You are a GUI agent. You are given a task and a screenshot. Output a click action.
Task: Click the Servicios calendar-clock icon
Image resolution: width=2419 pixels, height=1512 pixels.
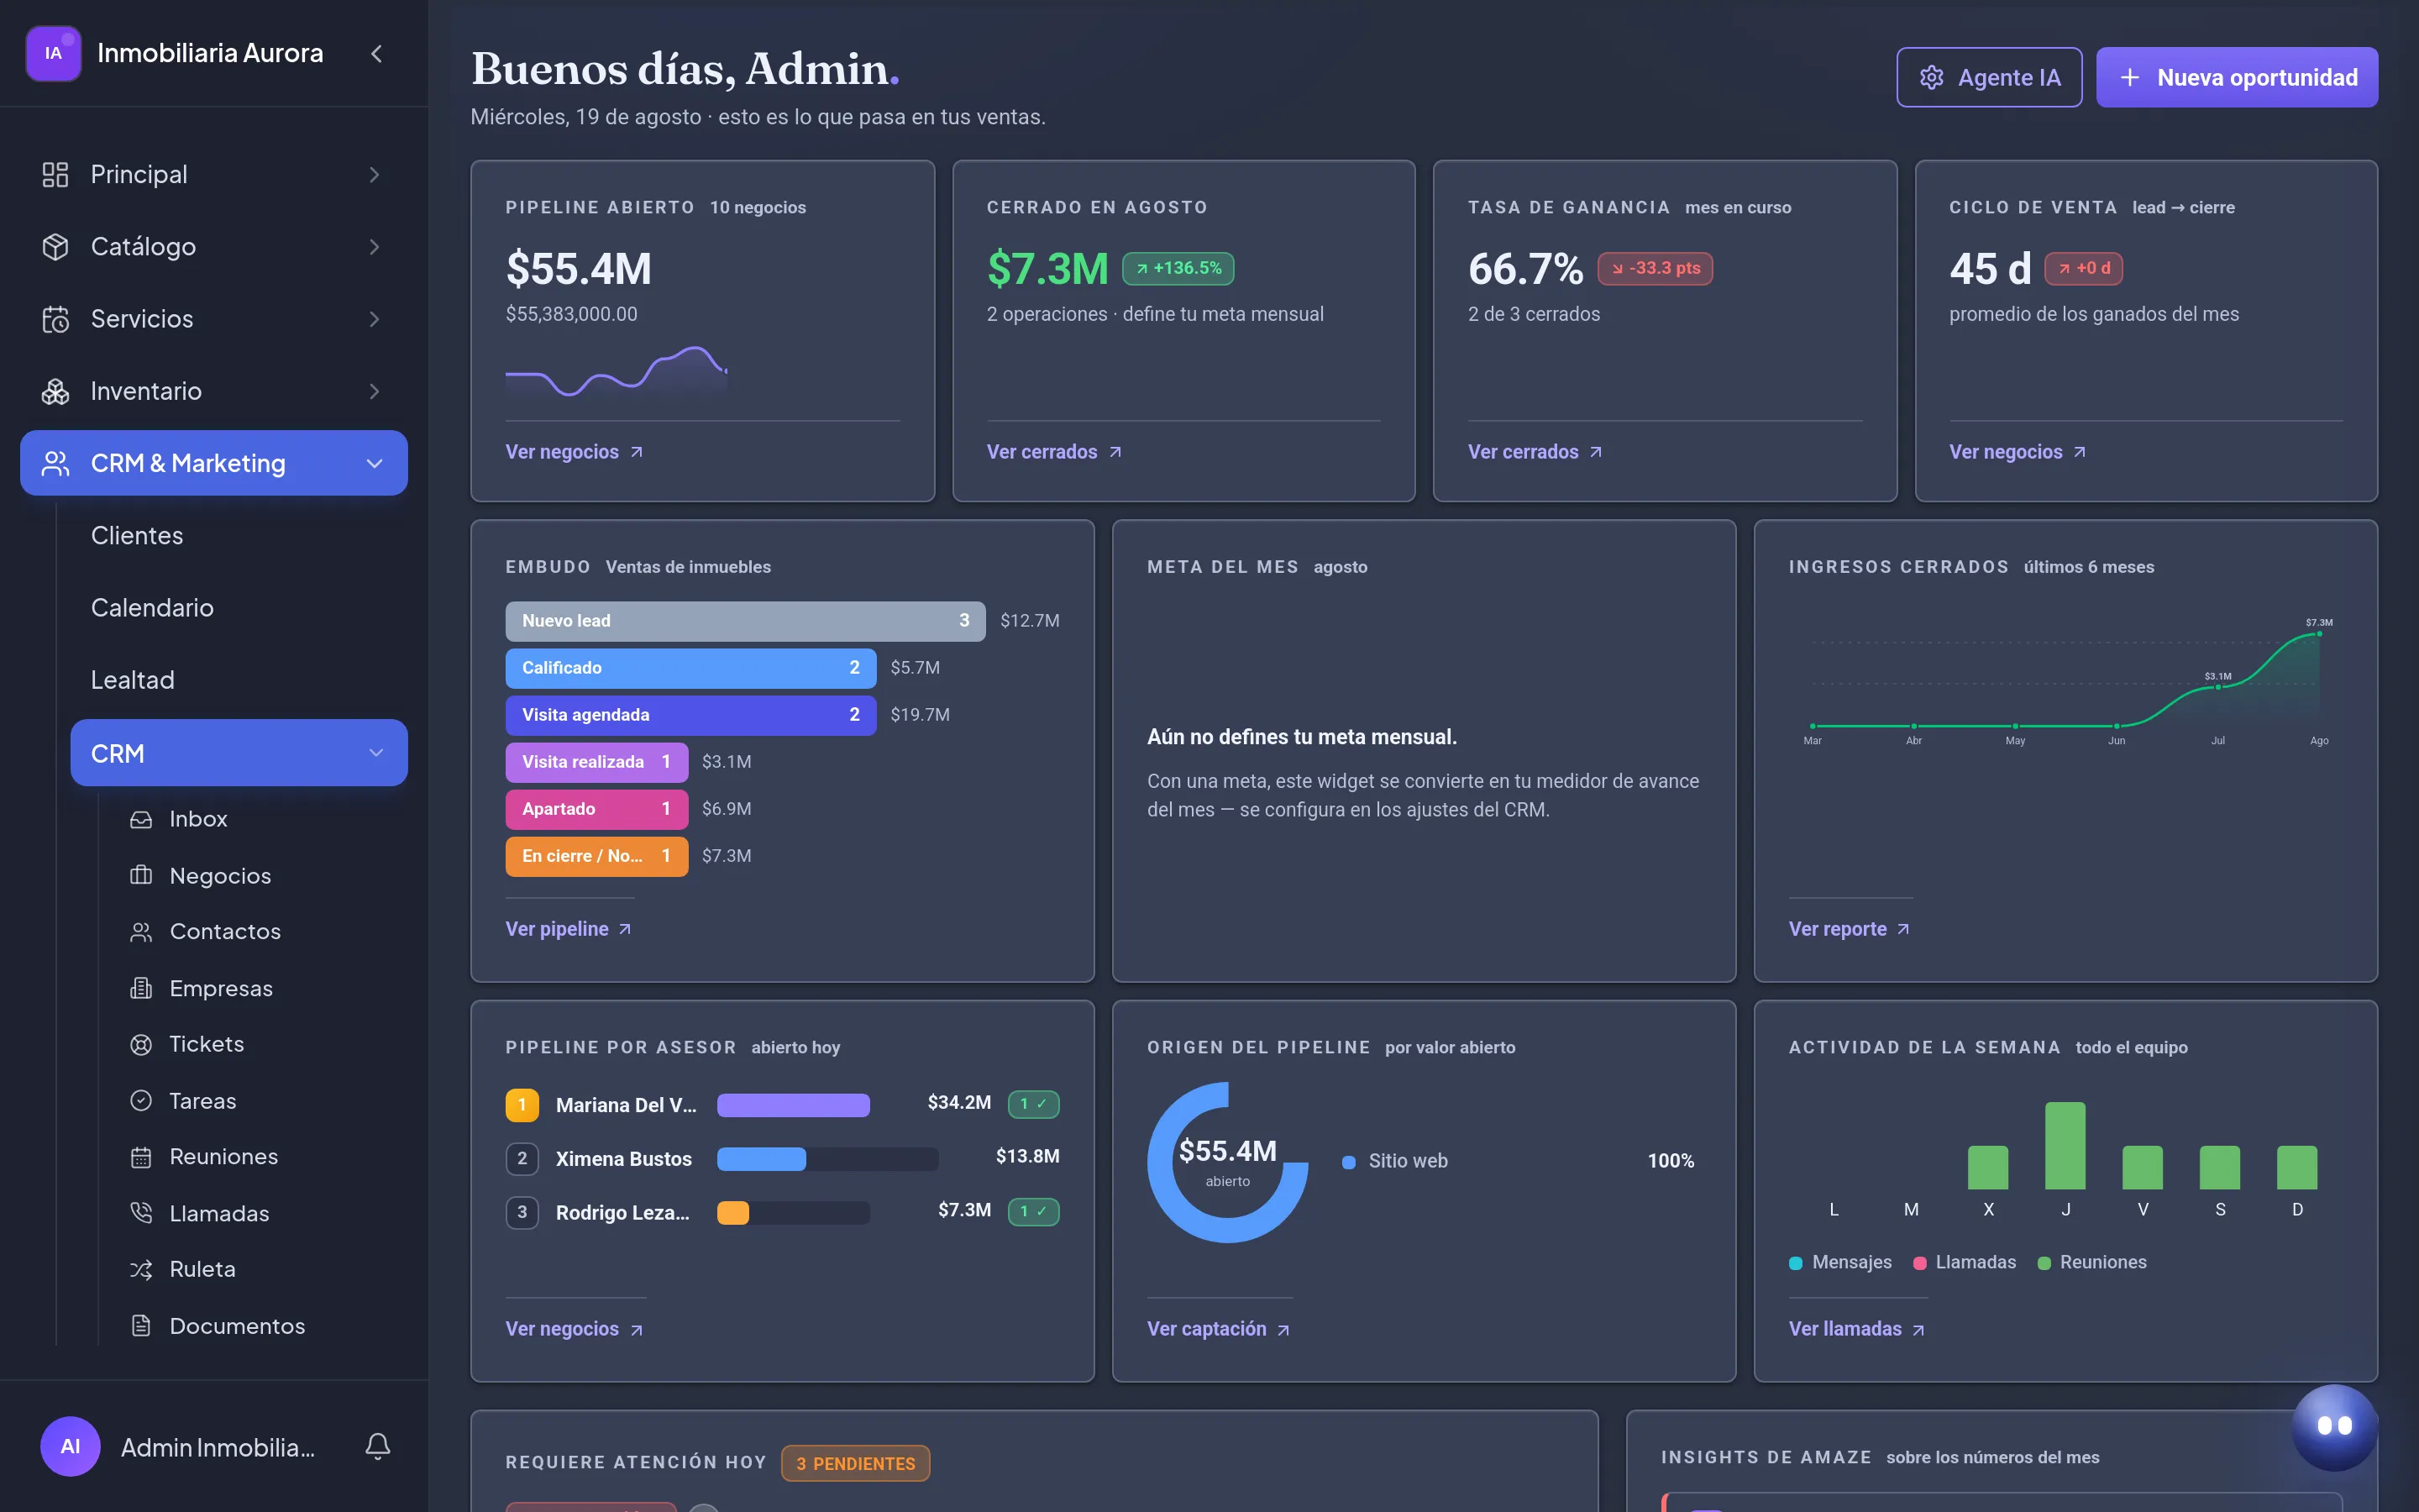[x=55, y=319]
